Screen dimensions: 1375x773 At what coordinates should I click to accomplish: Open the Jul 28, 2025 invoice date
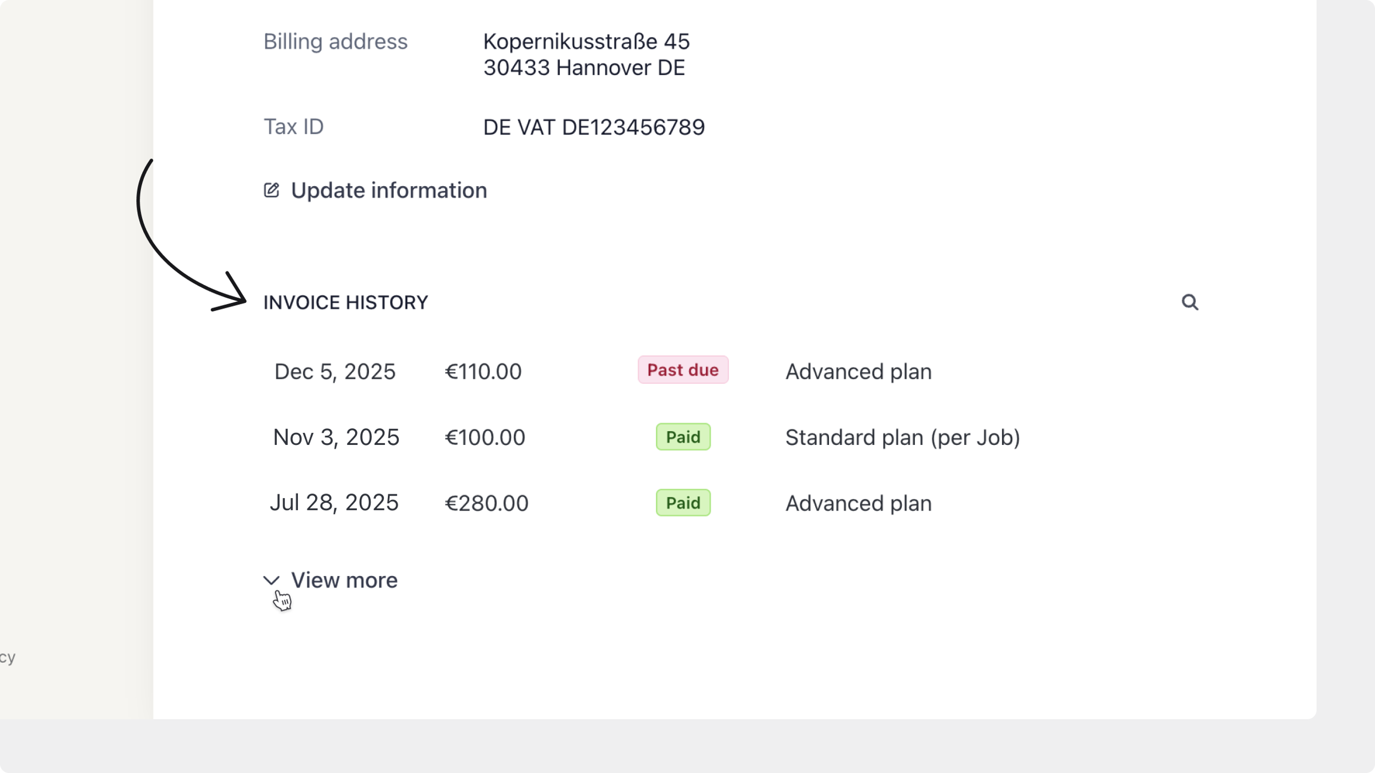tap(334, 503)
